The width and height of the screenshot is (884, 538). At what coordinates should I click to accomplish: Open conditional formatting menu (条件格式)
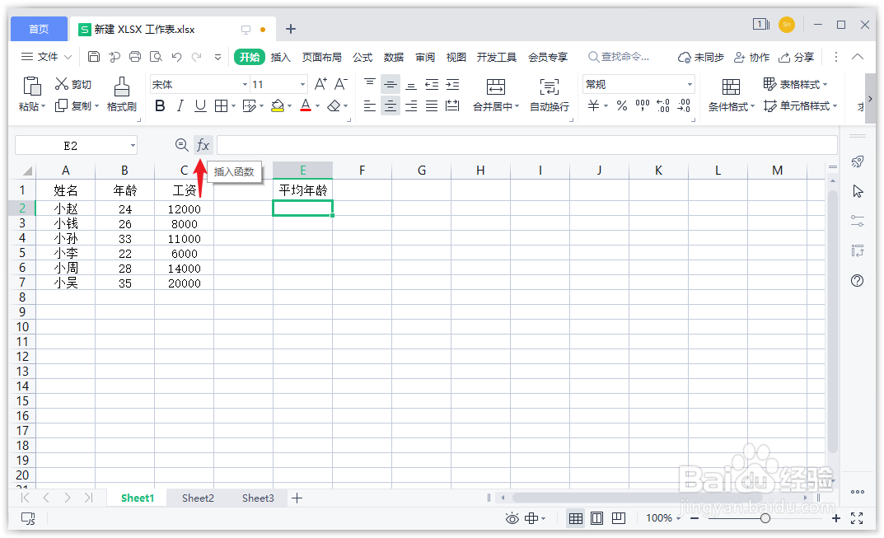(x=732, y=106)
